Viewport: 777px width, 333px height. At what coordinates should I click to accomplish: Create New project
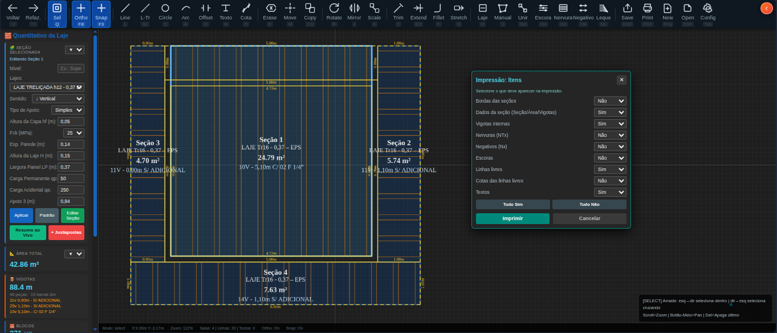coord(668,14)
